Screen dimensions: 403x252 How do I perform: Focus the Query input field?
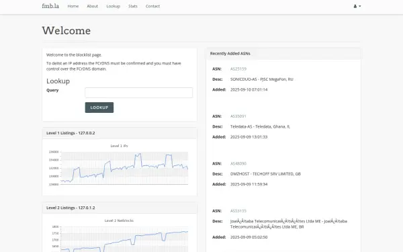pyautogui.click(x=139, y=93)
